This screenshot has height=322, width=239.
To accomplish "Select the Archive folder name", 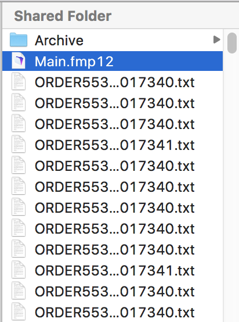I will click(59, 40).
